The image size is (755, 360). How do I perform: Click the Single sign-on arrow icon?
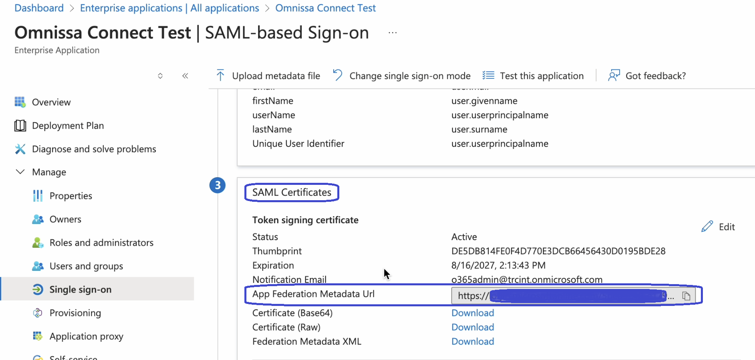pos(38,289)
